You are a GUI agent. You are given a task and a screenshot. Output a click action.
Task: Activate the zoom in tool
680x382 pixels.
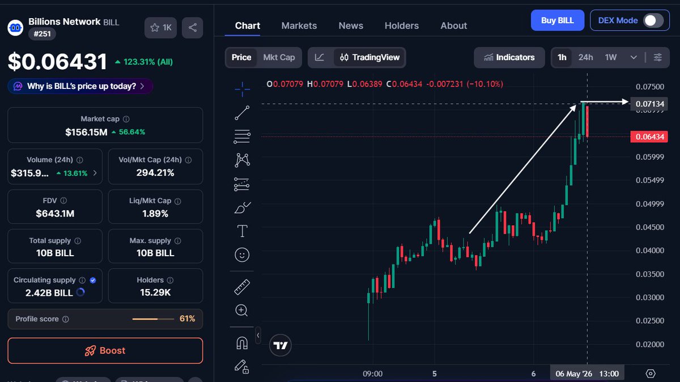242,310
